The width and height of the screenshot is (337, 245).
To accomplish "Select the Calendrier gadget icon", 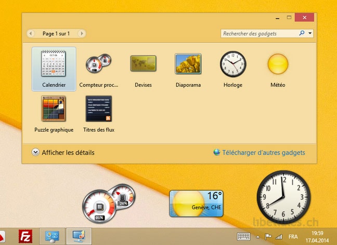I will [x=54, y=63].
